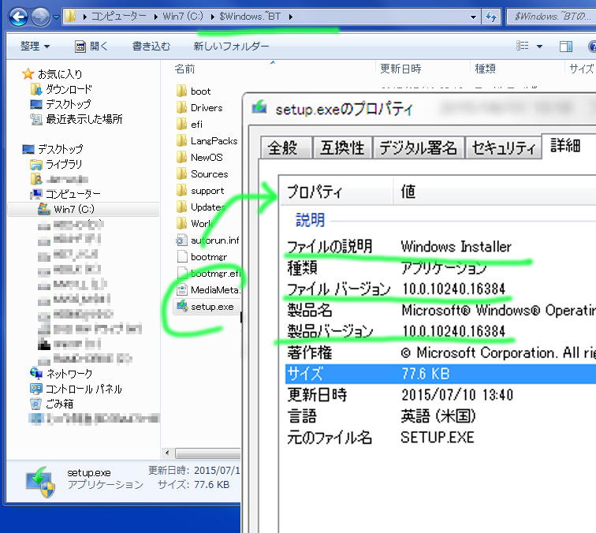Select the Drivers folder icon
Viewport: 596px width, 533px height.
pyautogui.click(x=181, y=107)
